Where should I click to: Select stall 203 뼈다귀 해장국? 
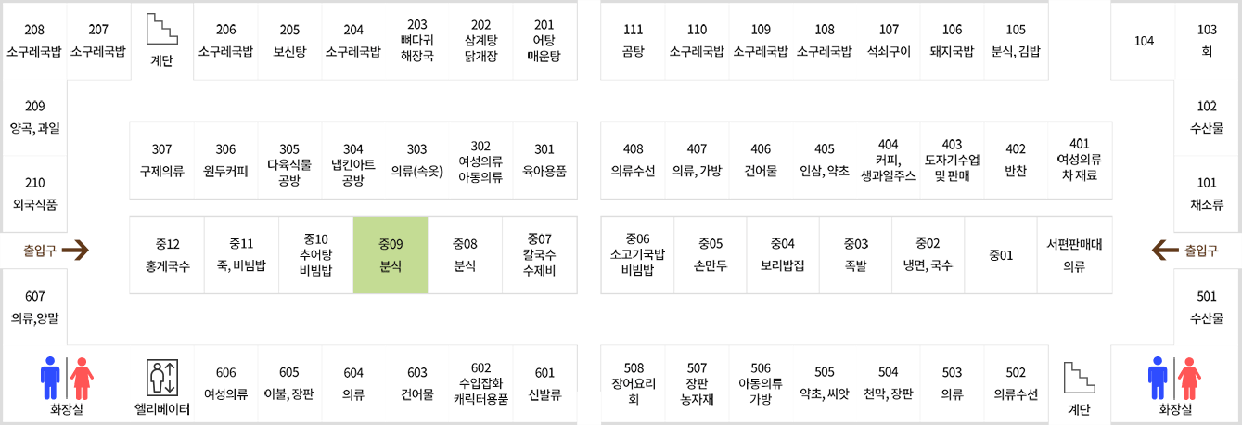[x=417, y=40]
